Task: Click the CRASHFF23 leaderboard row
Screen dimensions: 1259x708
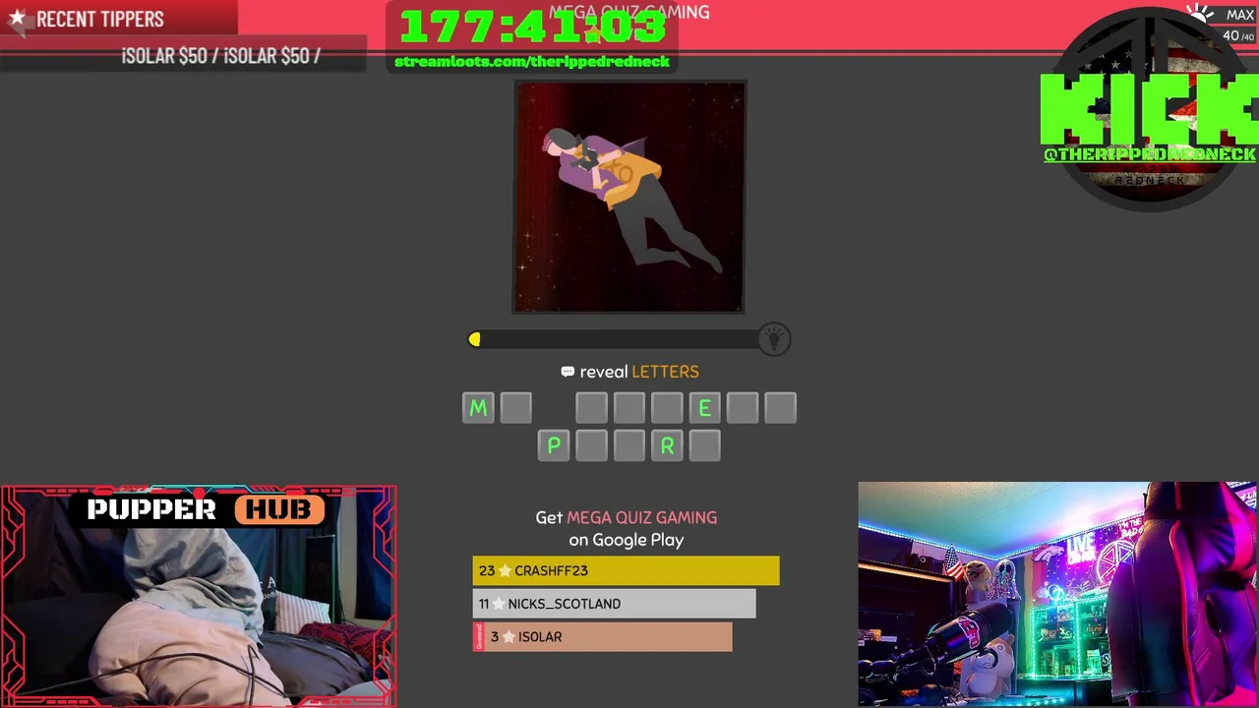Action: point(626,570)
